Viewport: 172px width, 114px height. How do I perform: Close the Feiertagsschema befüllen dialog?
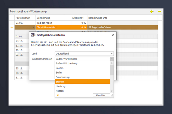[x=113, y=35]
